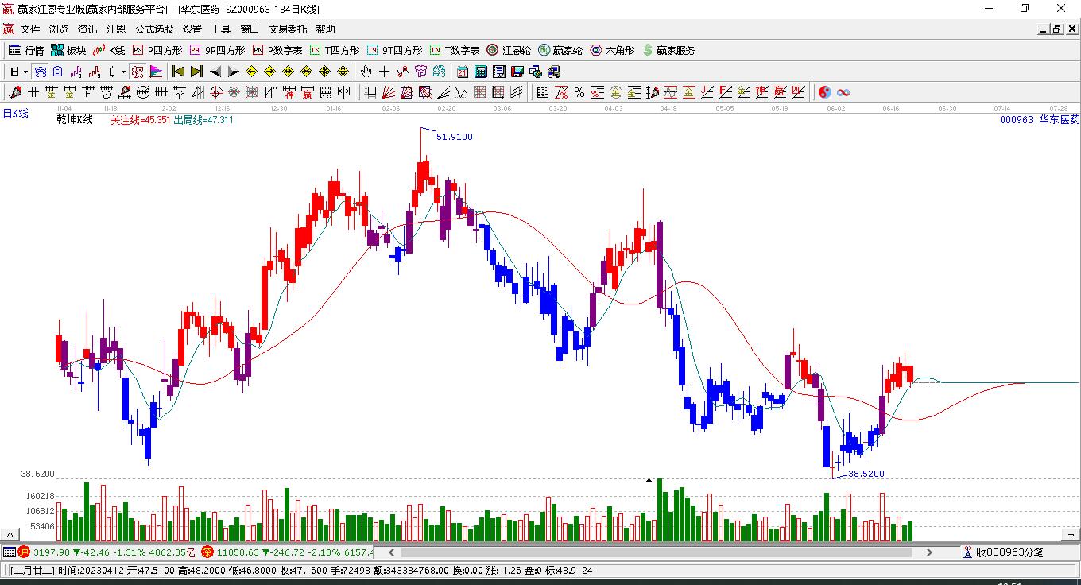
Task: Minimize the inner chart window
Action: (1044, 29)
